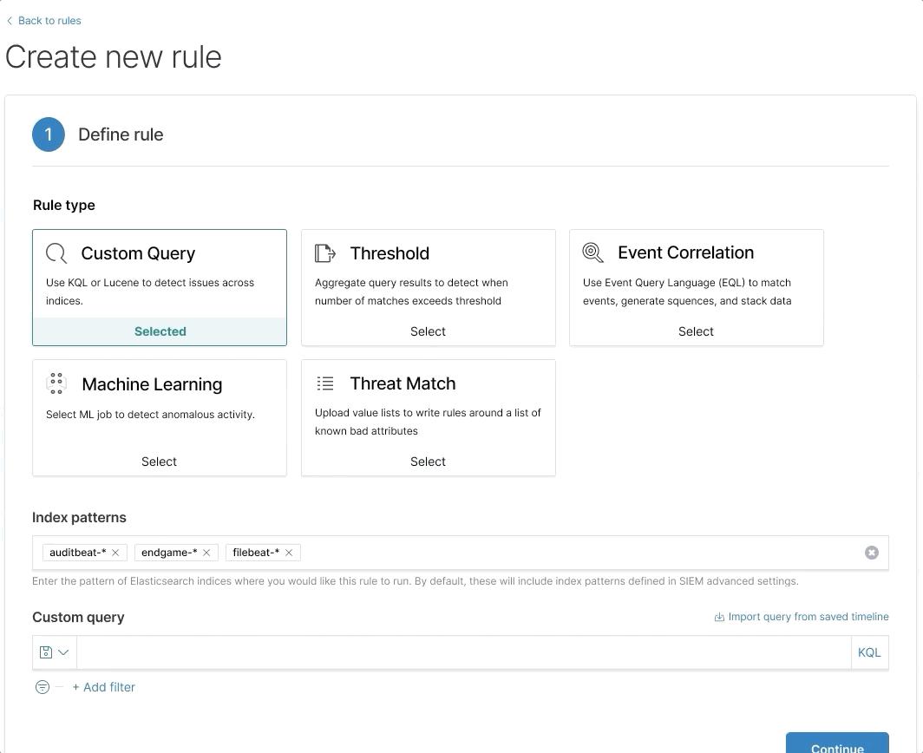Expand the saved query dropdown chevron
Viewport: 923px width, 753px height.
click(x=62, y=652)
